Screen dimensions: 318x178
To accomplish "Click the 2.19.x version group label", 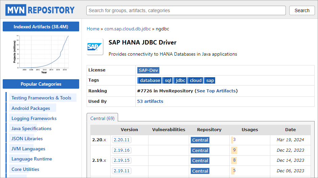I will tap(99, 160).
